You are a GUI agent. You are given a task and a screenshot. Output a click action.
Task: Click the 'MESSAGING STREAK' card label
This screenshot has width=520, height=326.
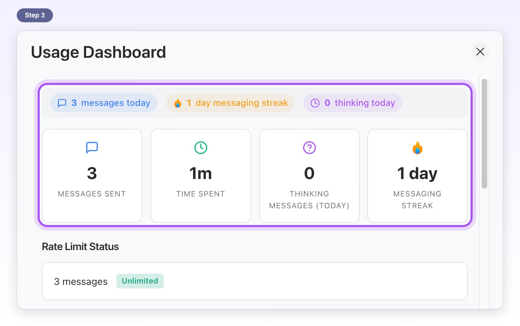point(418,200)
